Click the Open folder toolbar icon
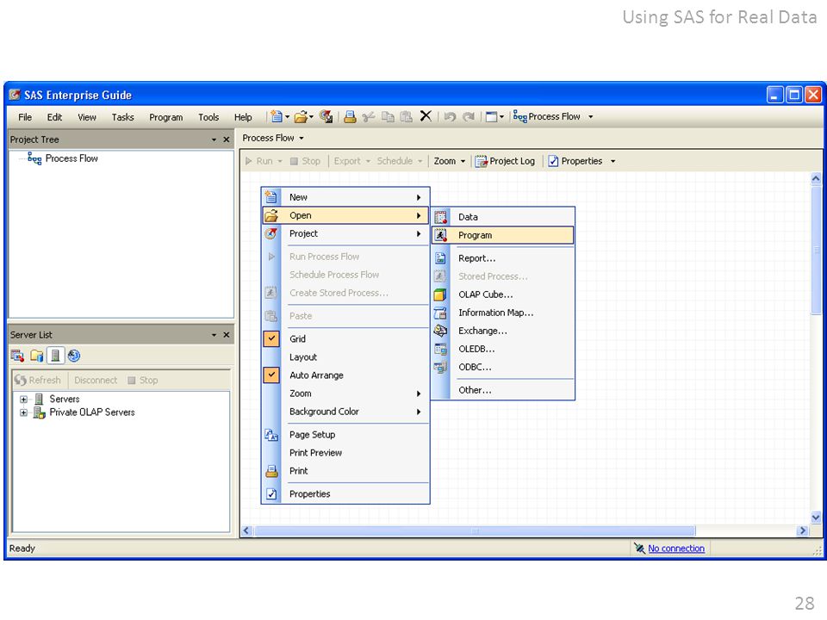 coord(302,116)
